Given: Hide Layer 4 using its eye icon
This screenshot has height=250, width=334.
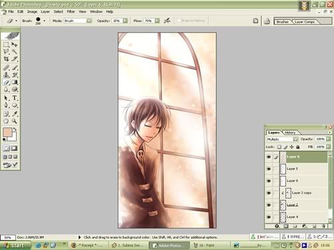Looking at the screenshot, I should click(x=269, y=217).
